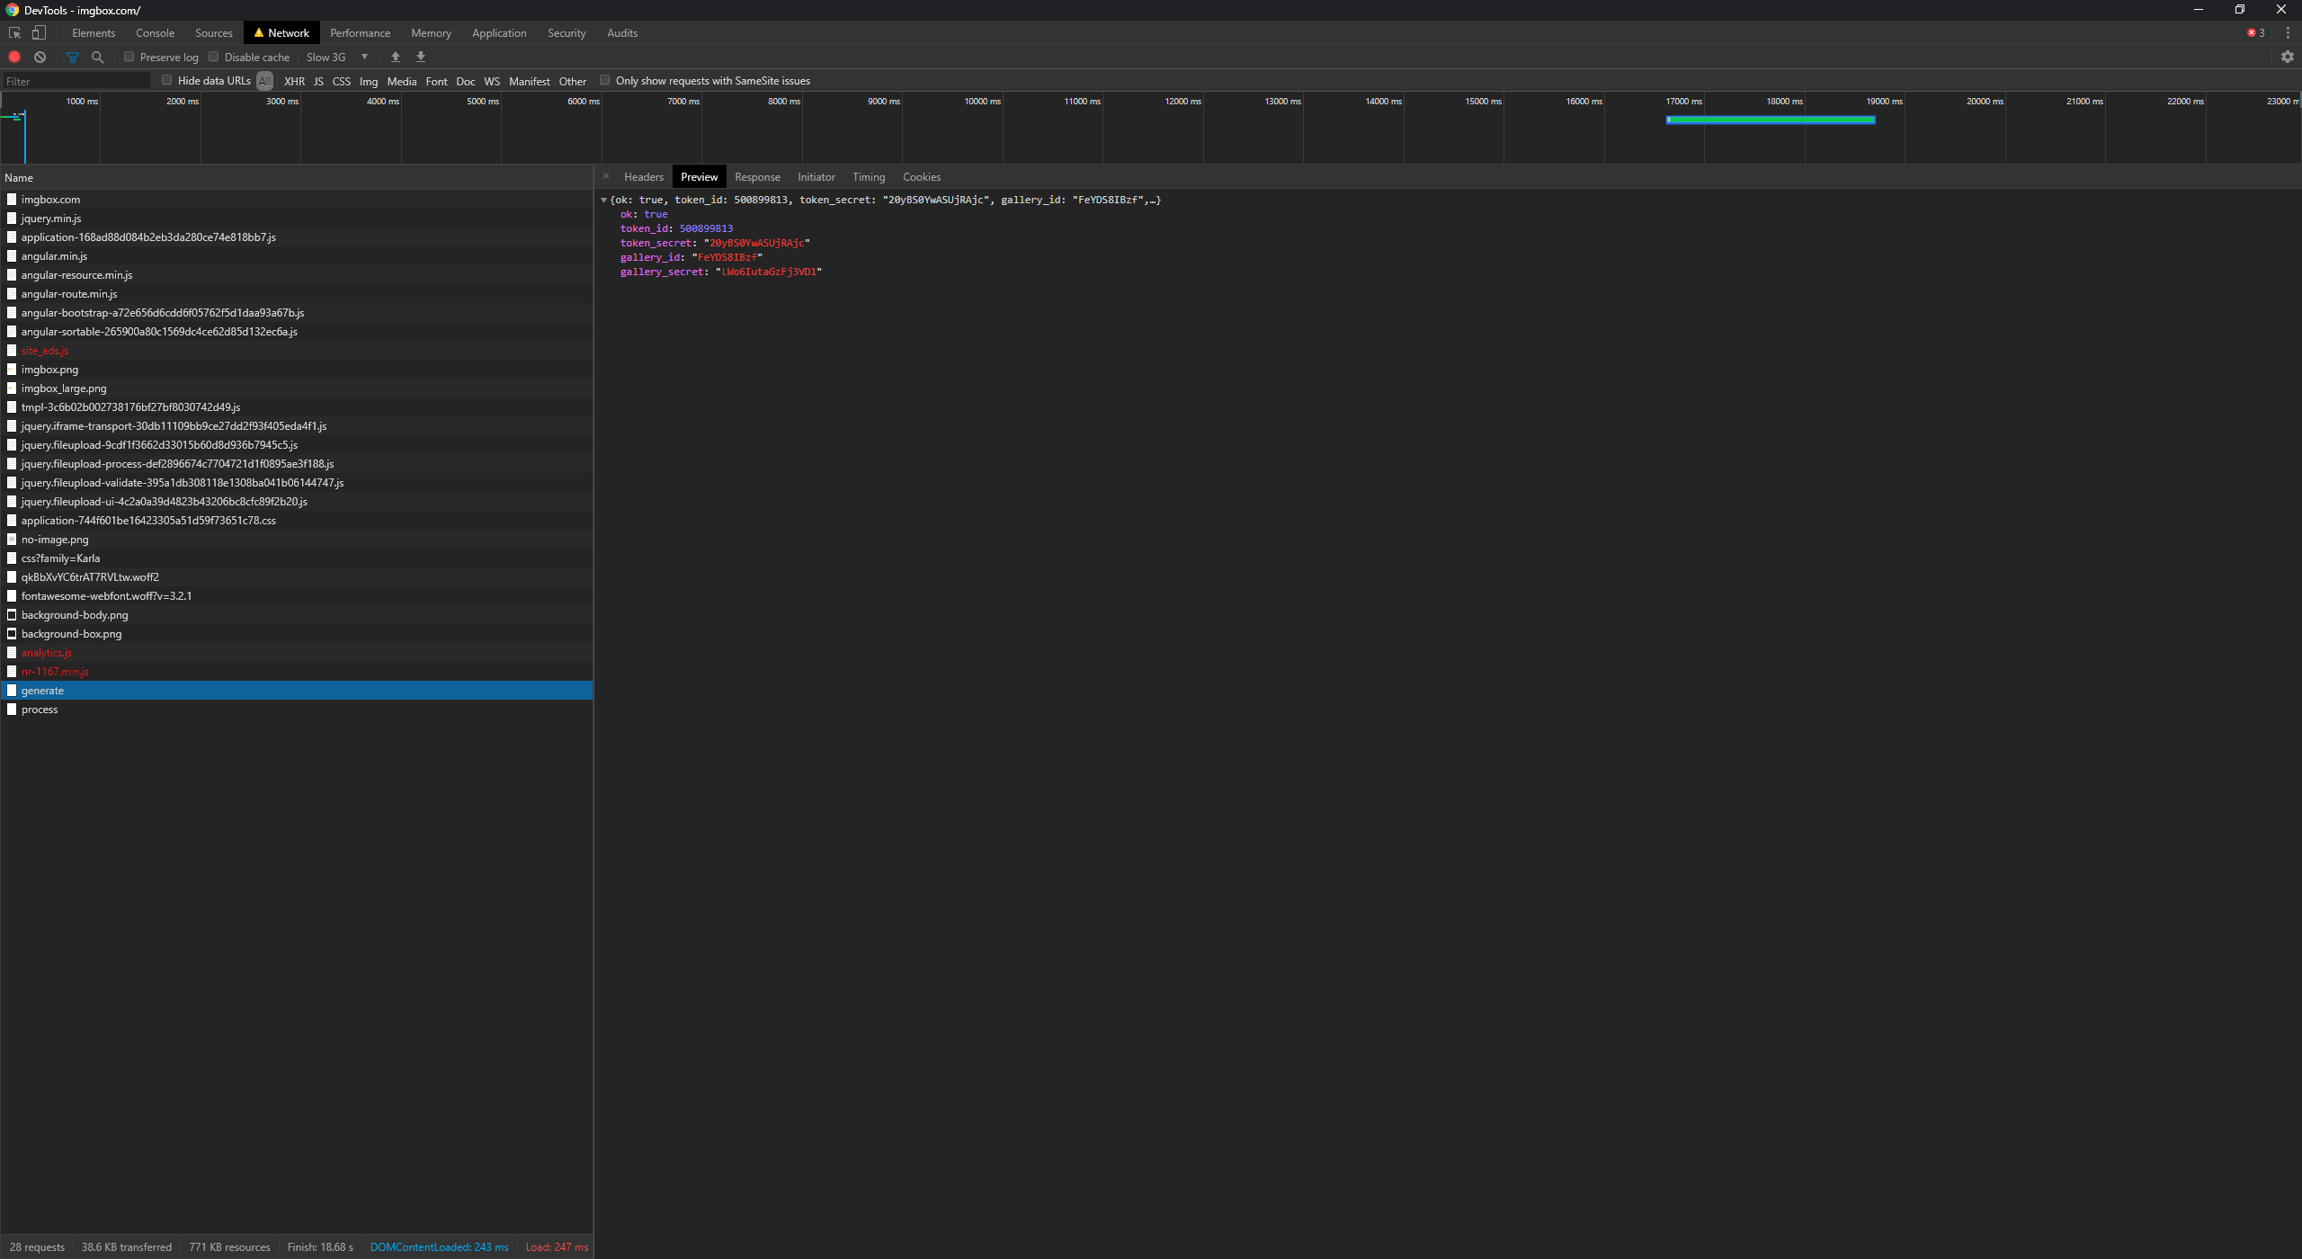Click the Name column header
2302x1259 pixels.
point(297,177)
